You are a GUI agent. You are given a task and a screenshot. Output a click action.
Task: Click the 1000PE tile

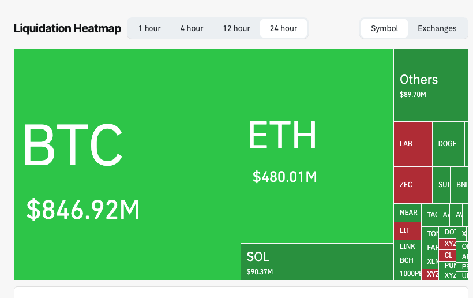pos(407,274)
